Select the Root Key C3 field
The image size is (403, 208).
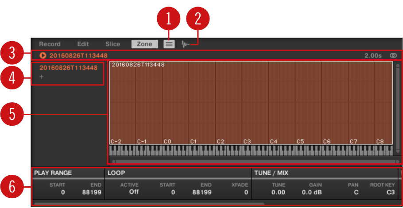(x=390, y=193)
